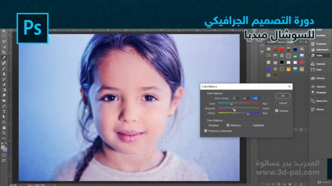Toggle the layer visibility eye icon
The image size is (332, 186).
[262, 52]
